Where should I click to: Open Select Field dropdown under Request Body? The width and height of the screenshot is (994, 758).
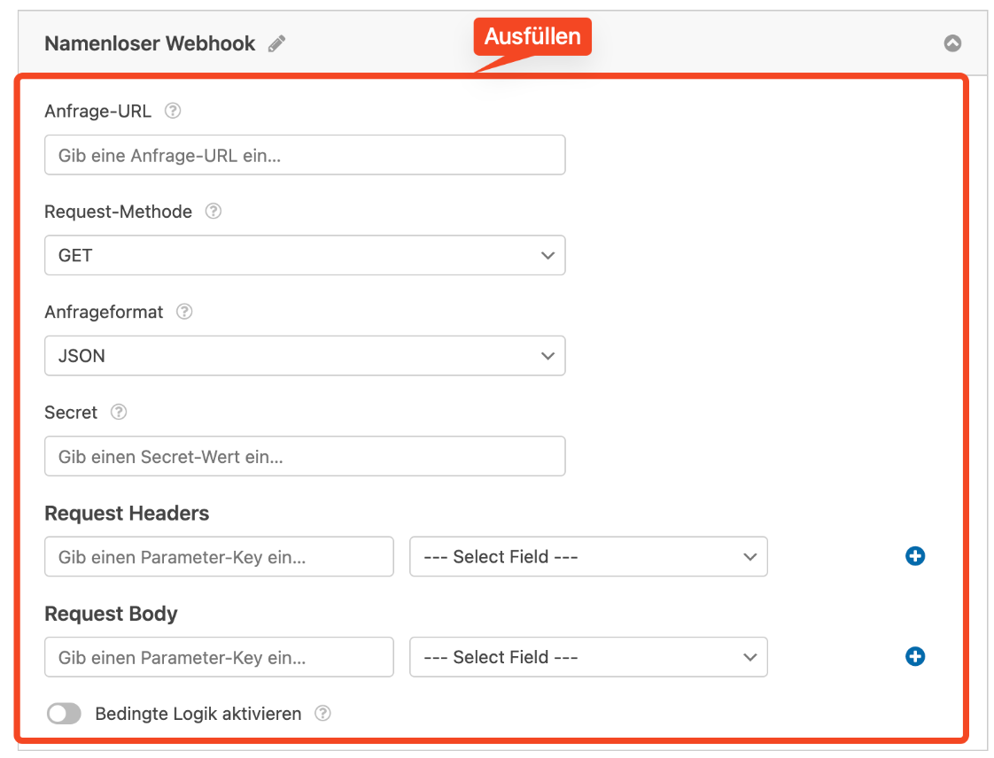click(x=588, y=657)
